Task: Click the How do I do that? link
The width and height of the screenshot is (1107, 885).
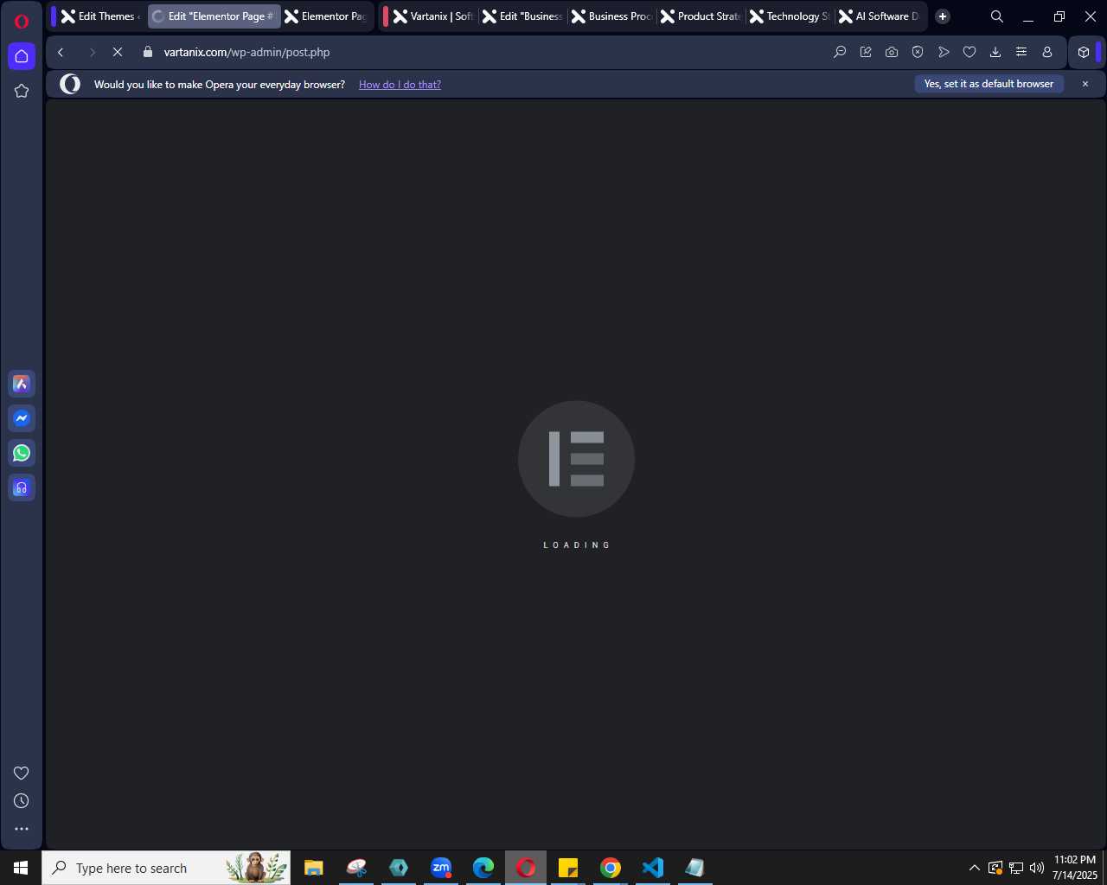Action: pos(400,85)
